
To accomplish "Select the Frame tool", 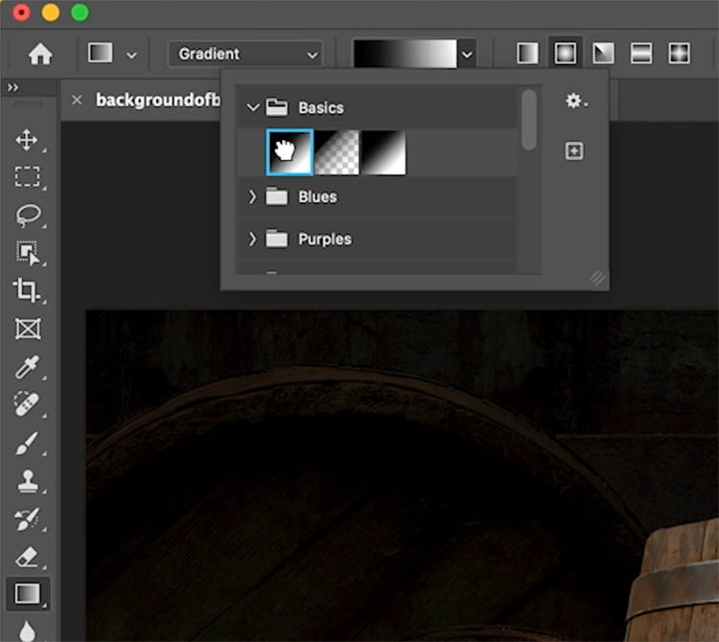I will point(28,329).
